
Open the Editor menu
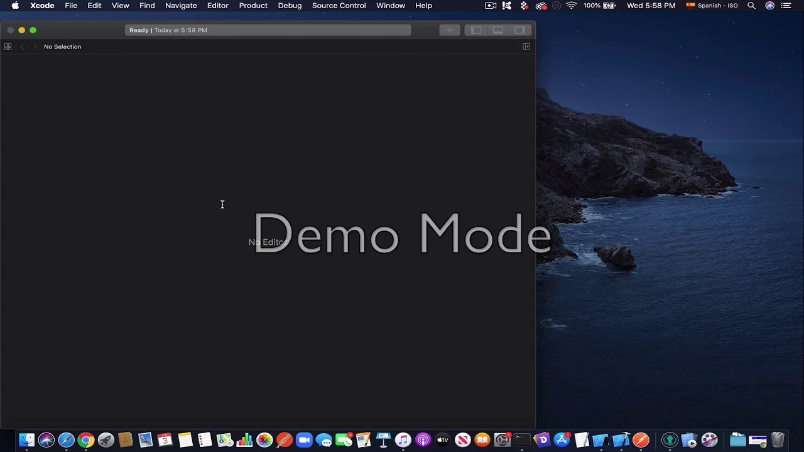pos(218,6)
